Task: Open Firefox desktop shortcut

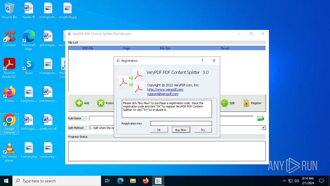Action: (x=10, y=95)
